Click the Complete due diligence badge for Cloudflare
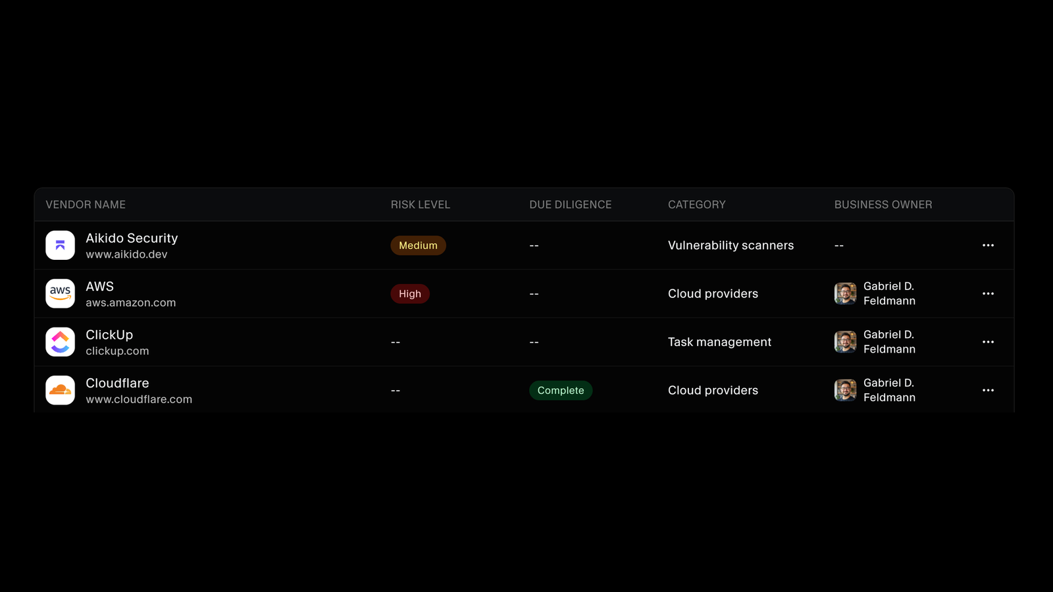 (x=561, y=390)
